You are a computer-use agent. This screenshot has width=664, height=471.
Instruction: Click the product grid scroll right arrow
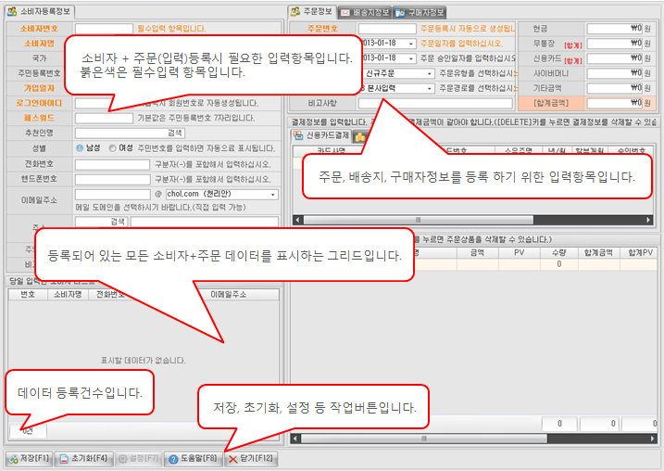653,439
